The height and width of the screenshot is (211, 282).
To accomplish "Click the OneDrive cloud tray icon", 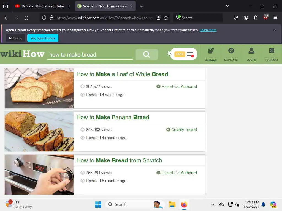I will coord(222,204).
